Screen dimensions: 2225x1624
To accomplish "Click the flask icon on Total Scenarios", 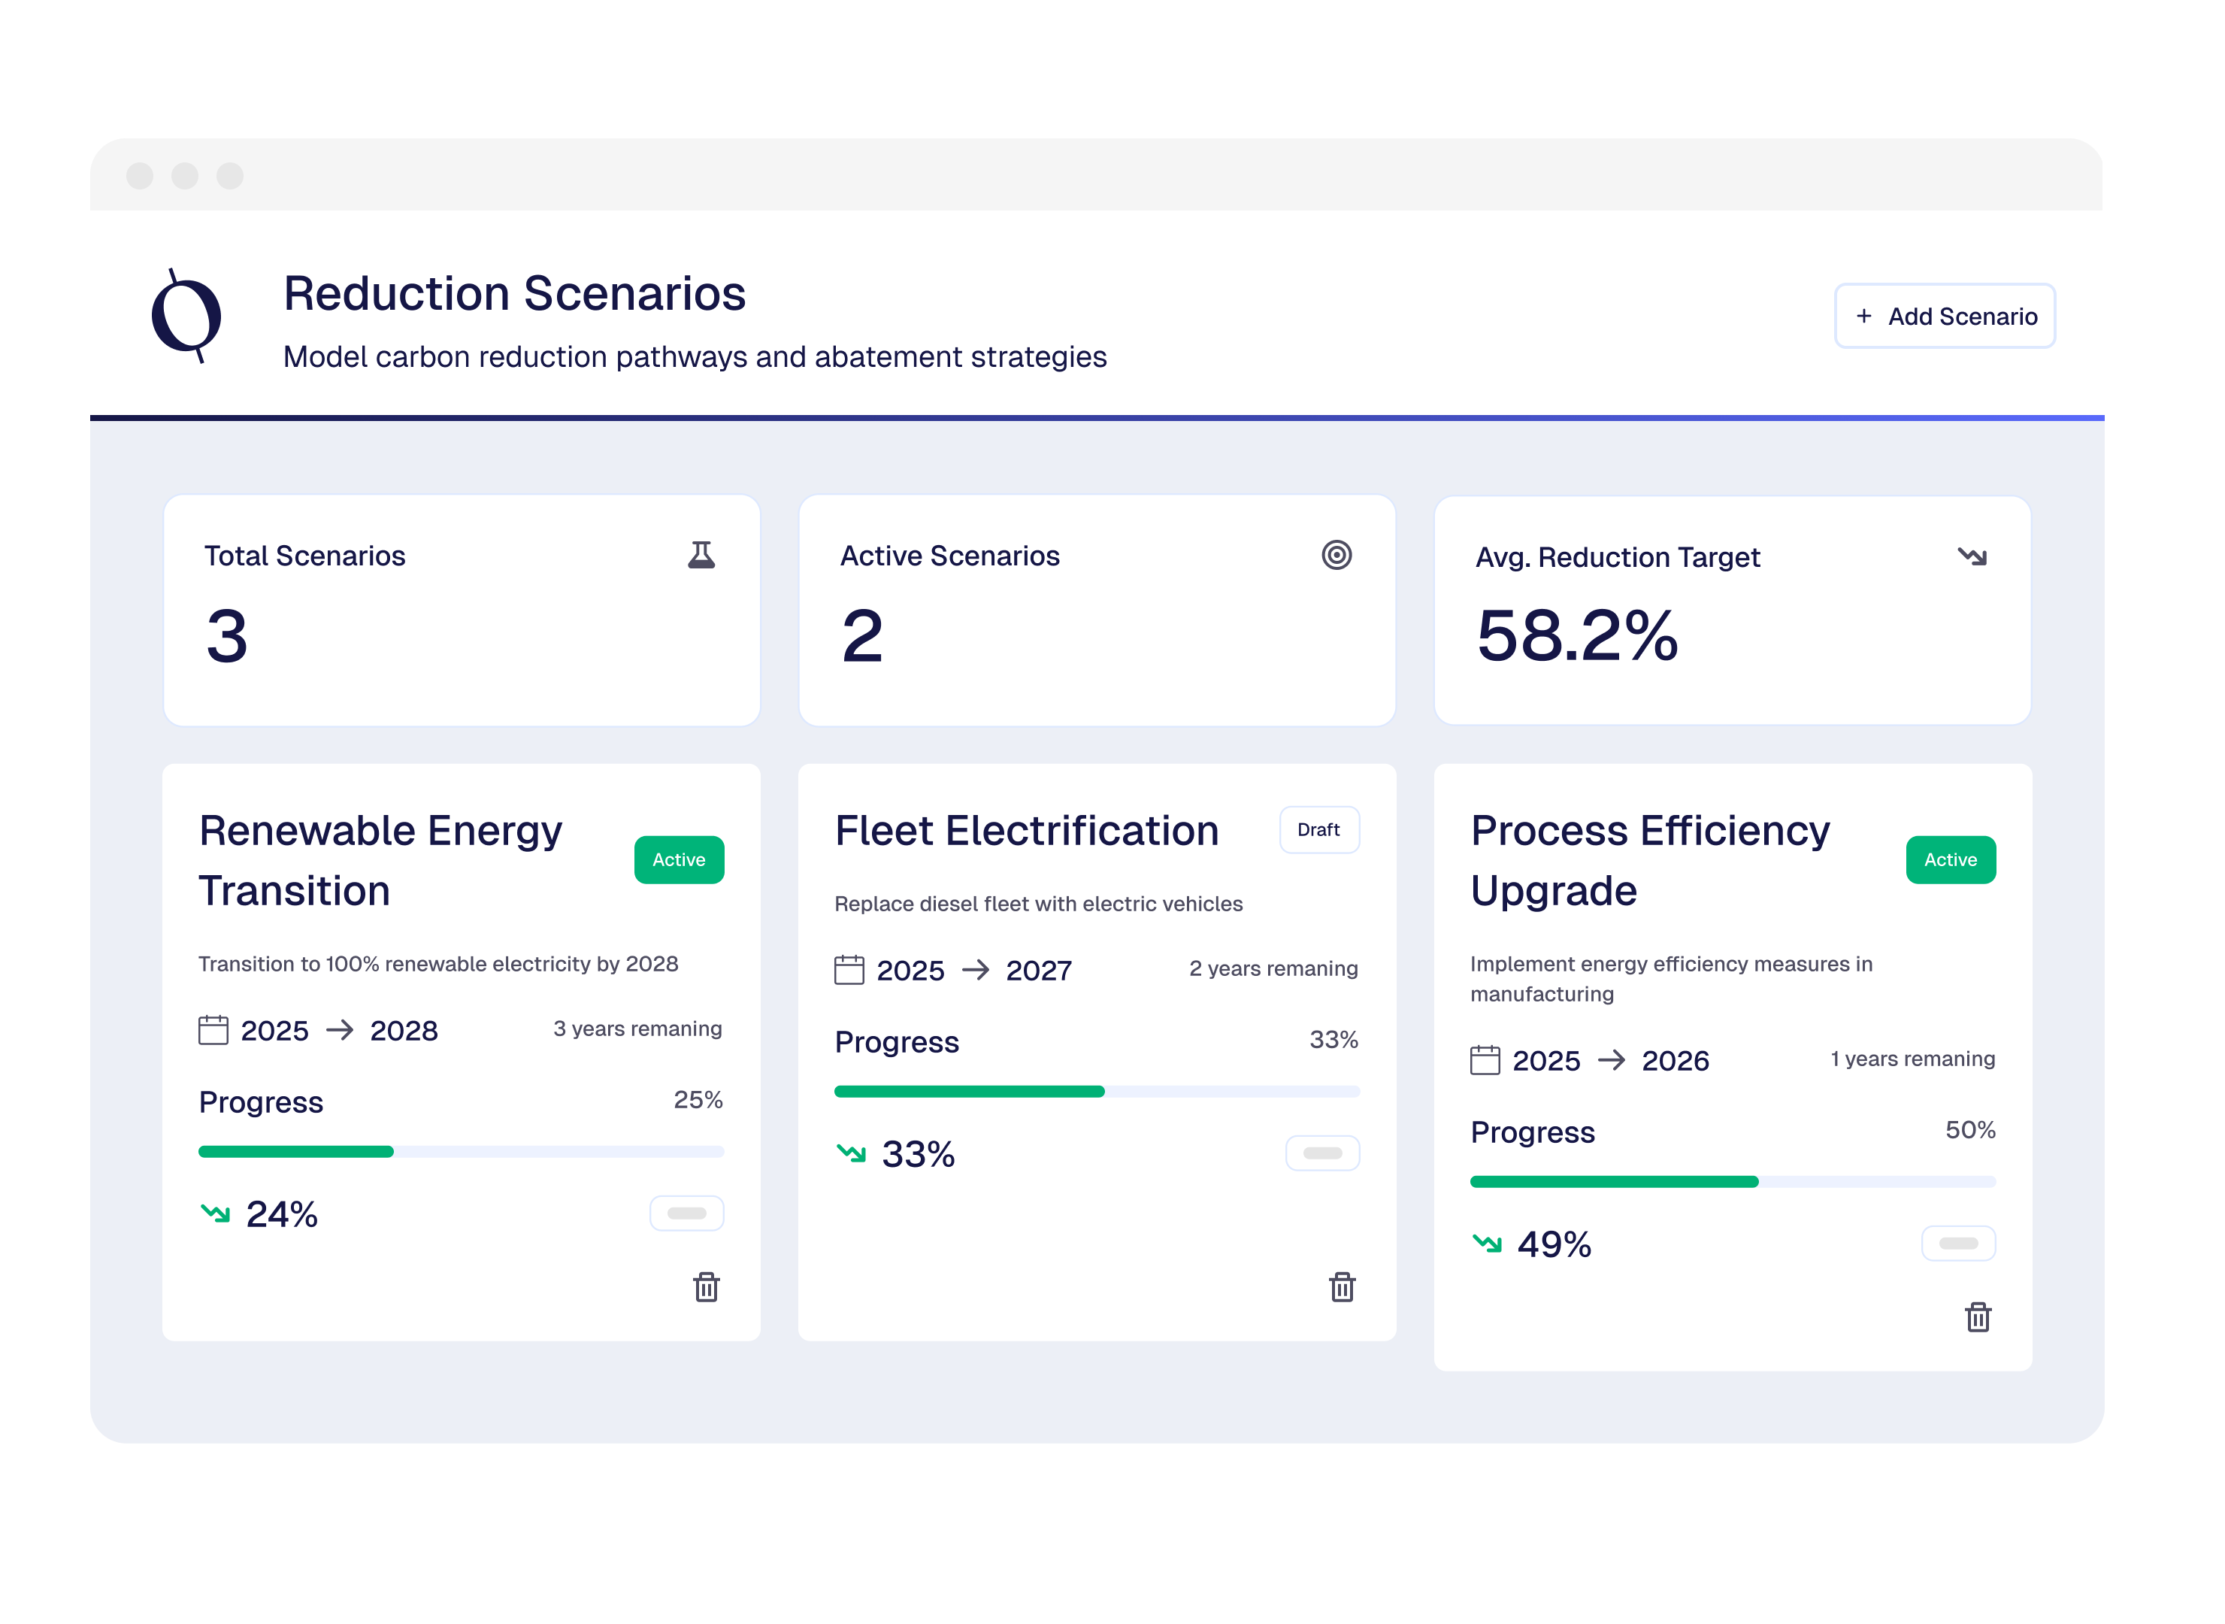I will click(x=701, y=556).
